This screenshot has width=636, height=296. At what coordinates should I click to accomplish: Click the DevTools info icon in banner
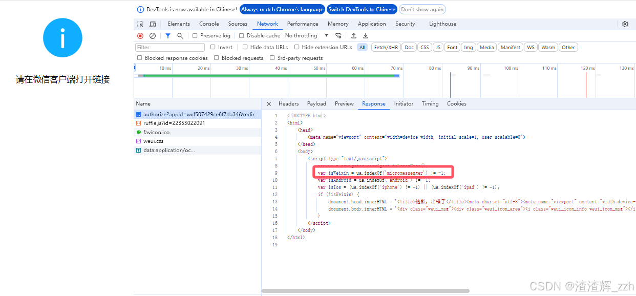(140, 9)
